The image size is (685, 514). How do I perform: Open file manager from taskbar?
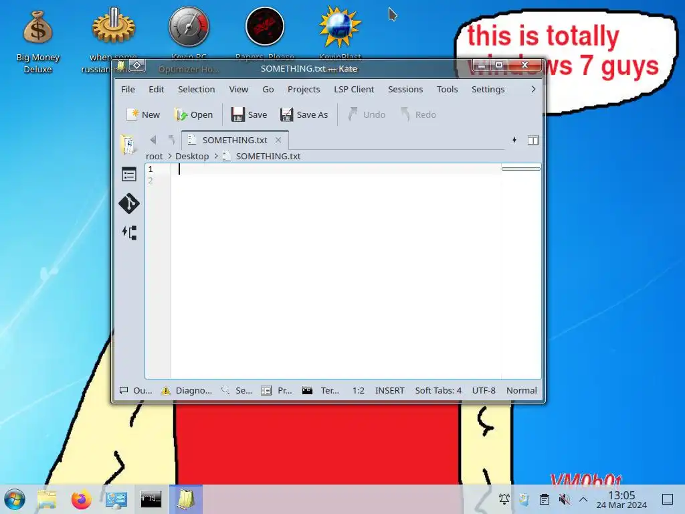point(47,499)
